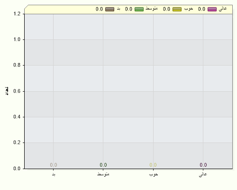Click the متوسط category label on the x-axis
237x190 pixels.
click(x=103, y=174)
